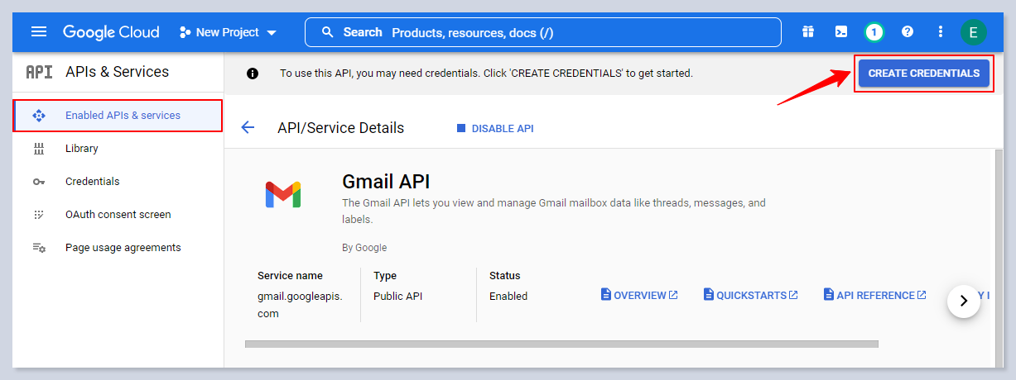Activate Cloud Shell terminal icon
The height and width of the screenshot is (380, 1016).
[841, 32]
